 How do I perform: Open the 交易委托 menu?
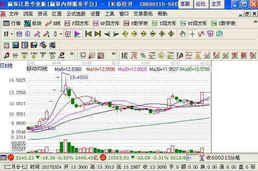coord(143,14)
